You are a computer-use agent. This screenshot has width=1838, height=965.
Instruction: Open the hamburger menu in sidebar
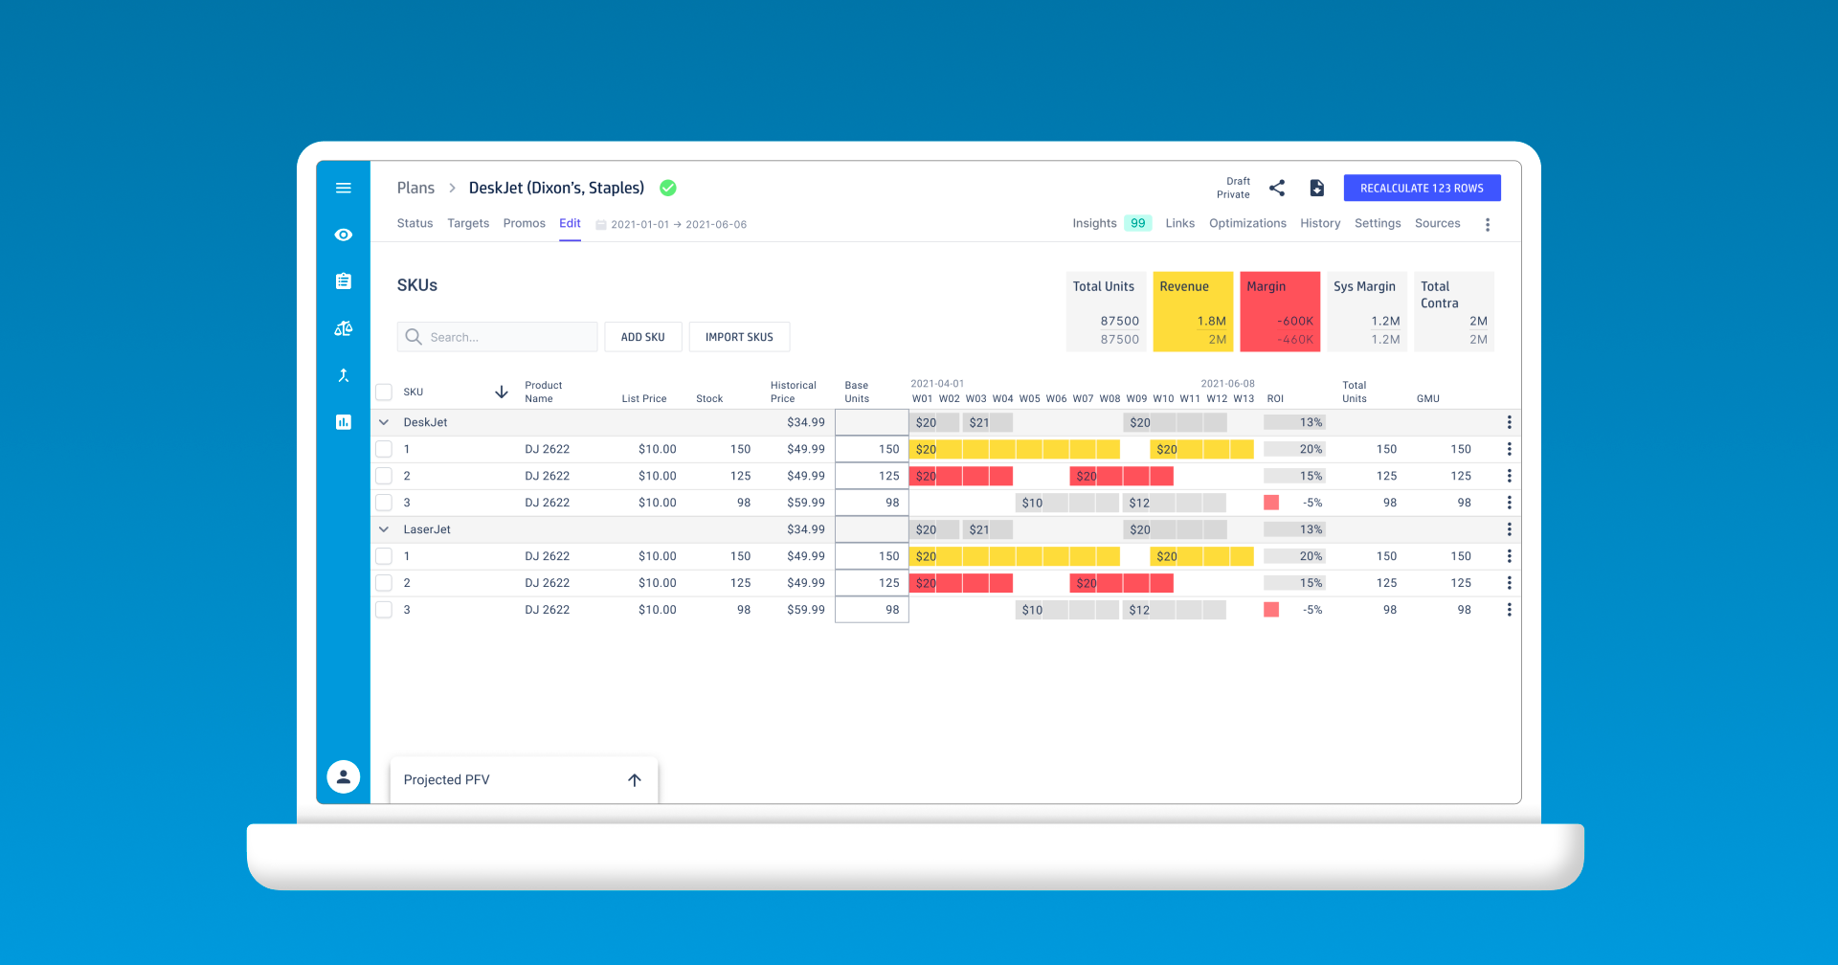point(344,189)
